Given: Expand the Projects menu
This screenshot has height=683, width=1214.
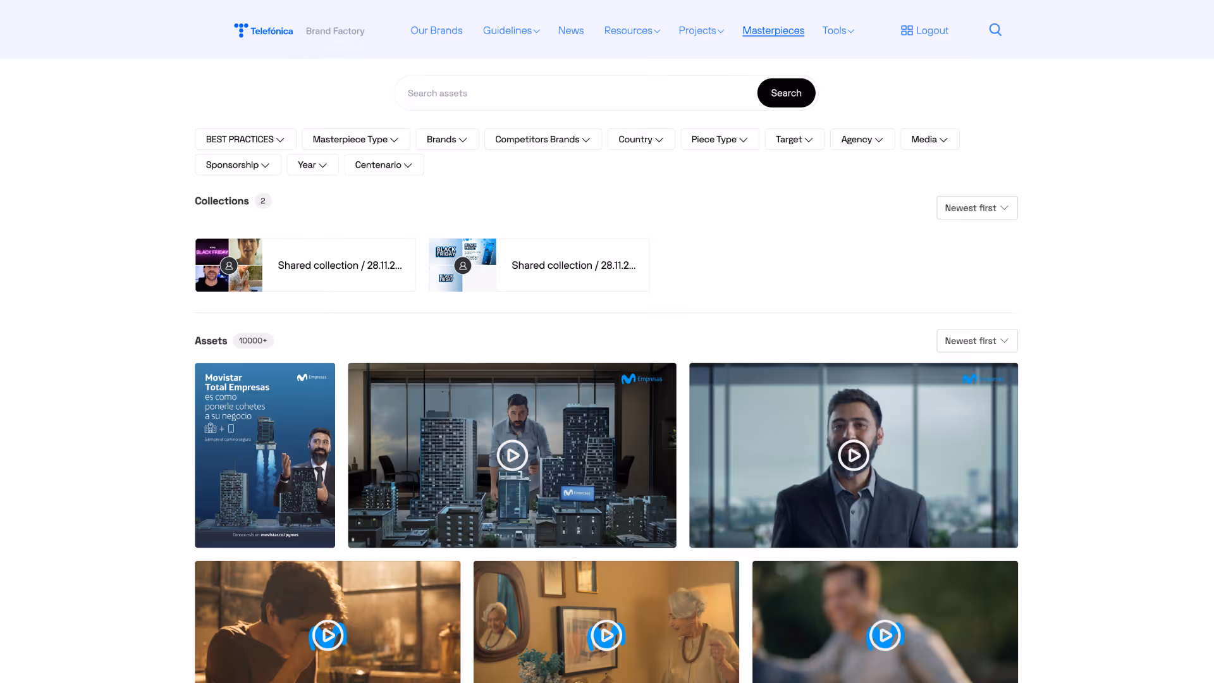Looking at the screenshot, I should [x=701, y=30].
